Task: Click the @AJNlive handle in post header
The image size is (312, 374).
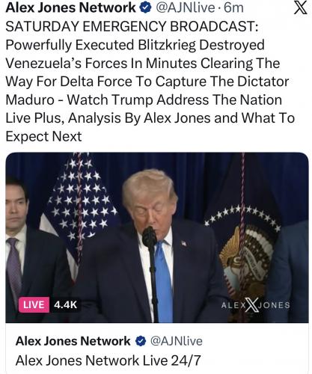Action: pyautogui.click(x=186, y=7)
